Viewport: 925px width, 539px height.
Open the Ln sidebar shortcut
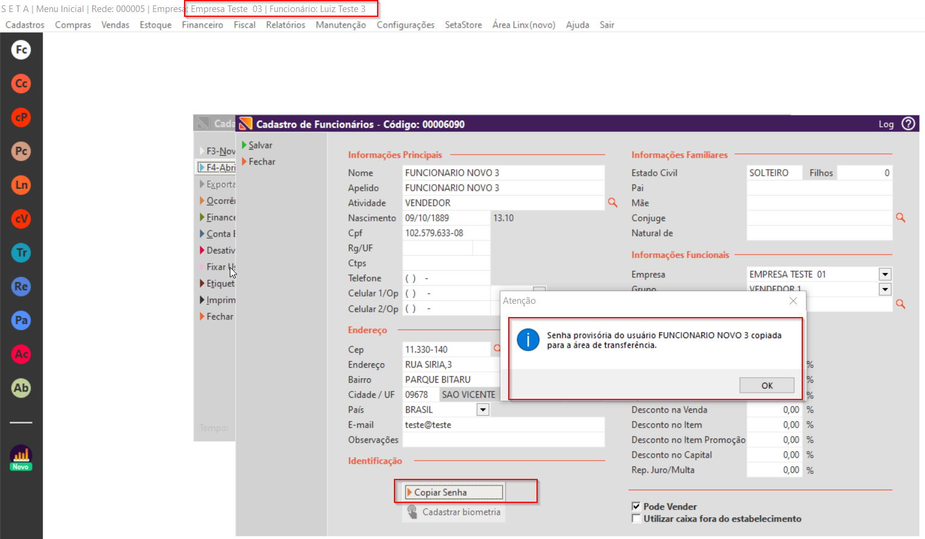21,185
